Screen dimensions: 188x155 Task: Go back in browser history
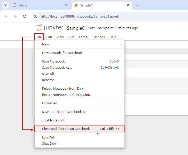[x=6, y=16]
